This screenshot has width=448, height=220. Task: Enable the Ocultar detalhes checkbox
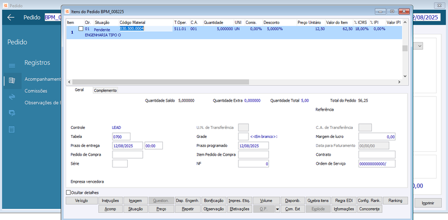68,193
